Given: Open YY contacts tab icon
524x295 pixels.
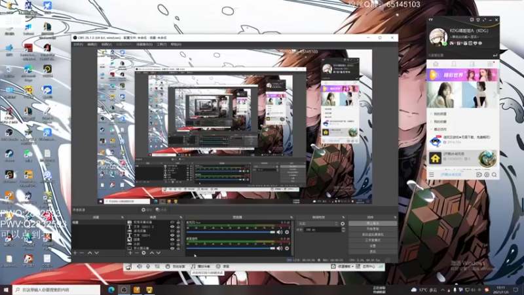Looking at the screenshot, I should click(453, 64).
